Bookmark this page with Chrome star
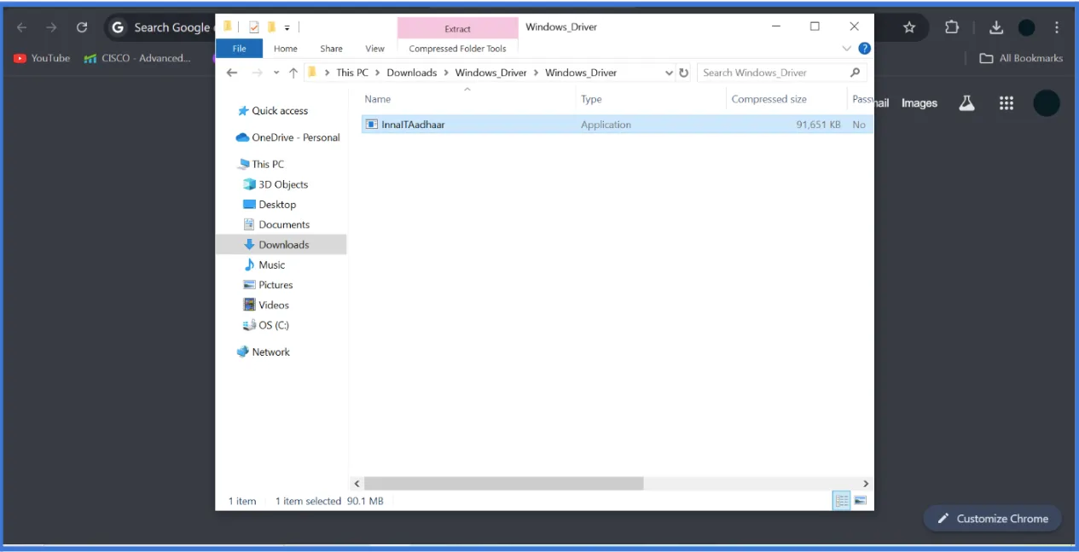Image resolution: width=1079 pixels, height=552 pixels. click(909, 27)
